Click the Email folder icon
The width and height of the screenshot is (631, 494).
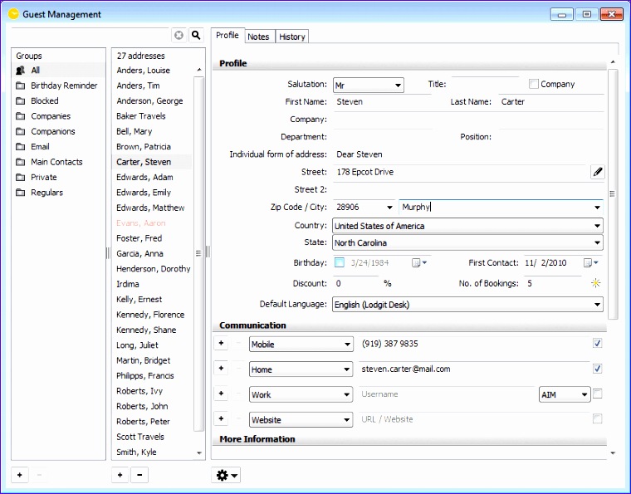pos(20,147)
